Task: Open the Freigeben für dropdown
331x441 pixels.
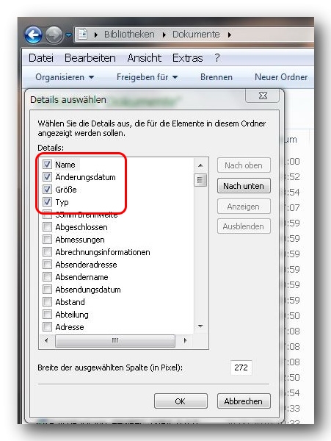Action: (x=147, y=77)
